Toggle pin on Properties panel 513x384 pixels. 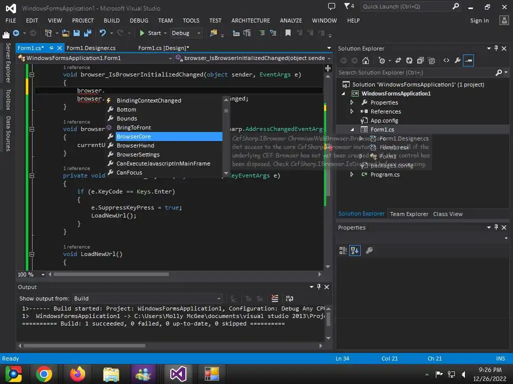coord(496,227)
